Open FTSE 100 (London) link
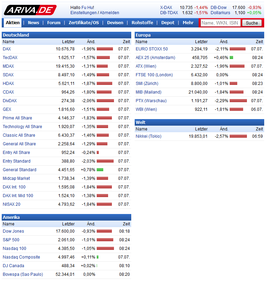Screen dimensions: 268x282 [154, 75]
